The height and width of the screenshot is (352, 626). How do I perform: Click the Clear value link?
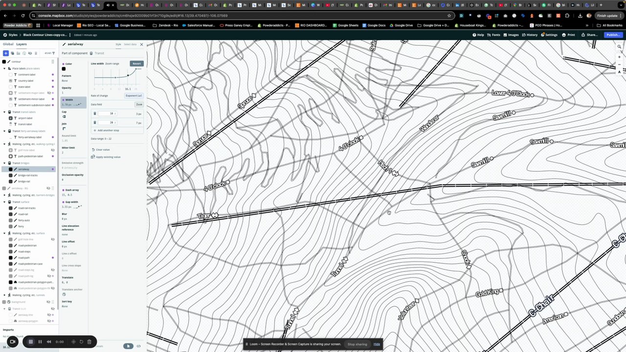pyautogui.click(x=101, y=150)
